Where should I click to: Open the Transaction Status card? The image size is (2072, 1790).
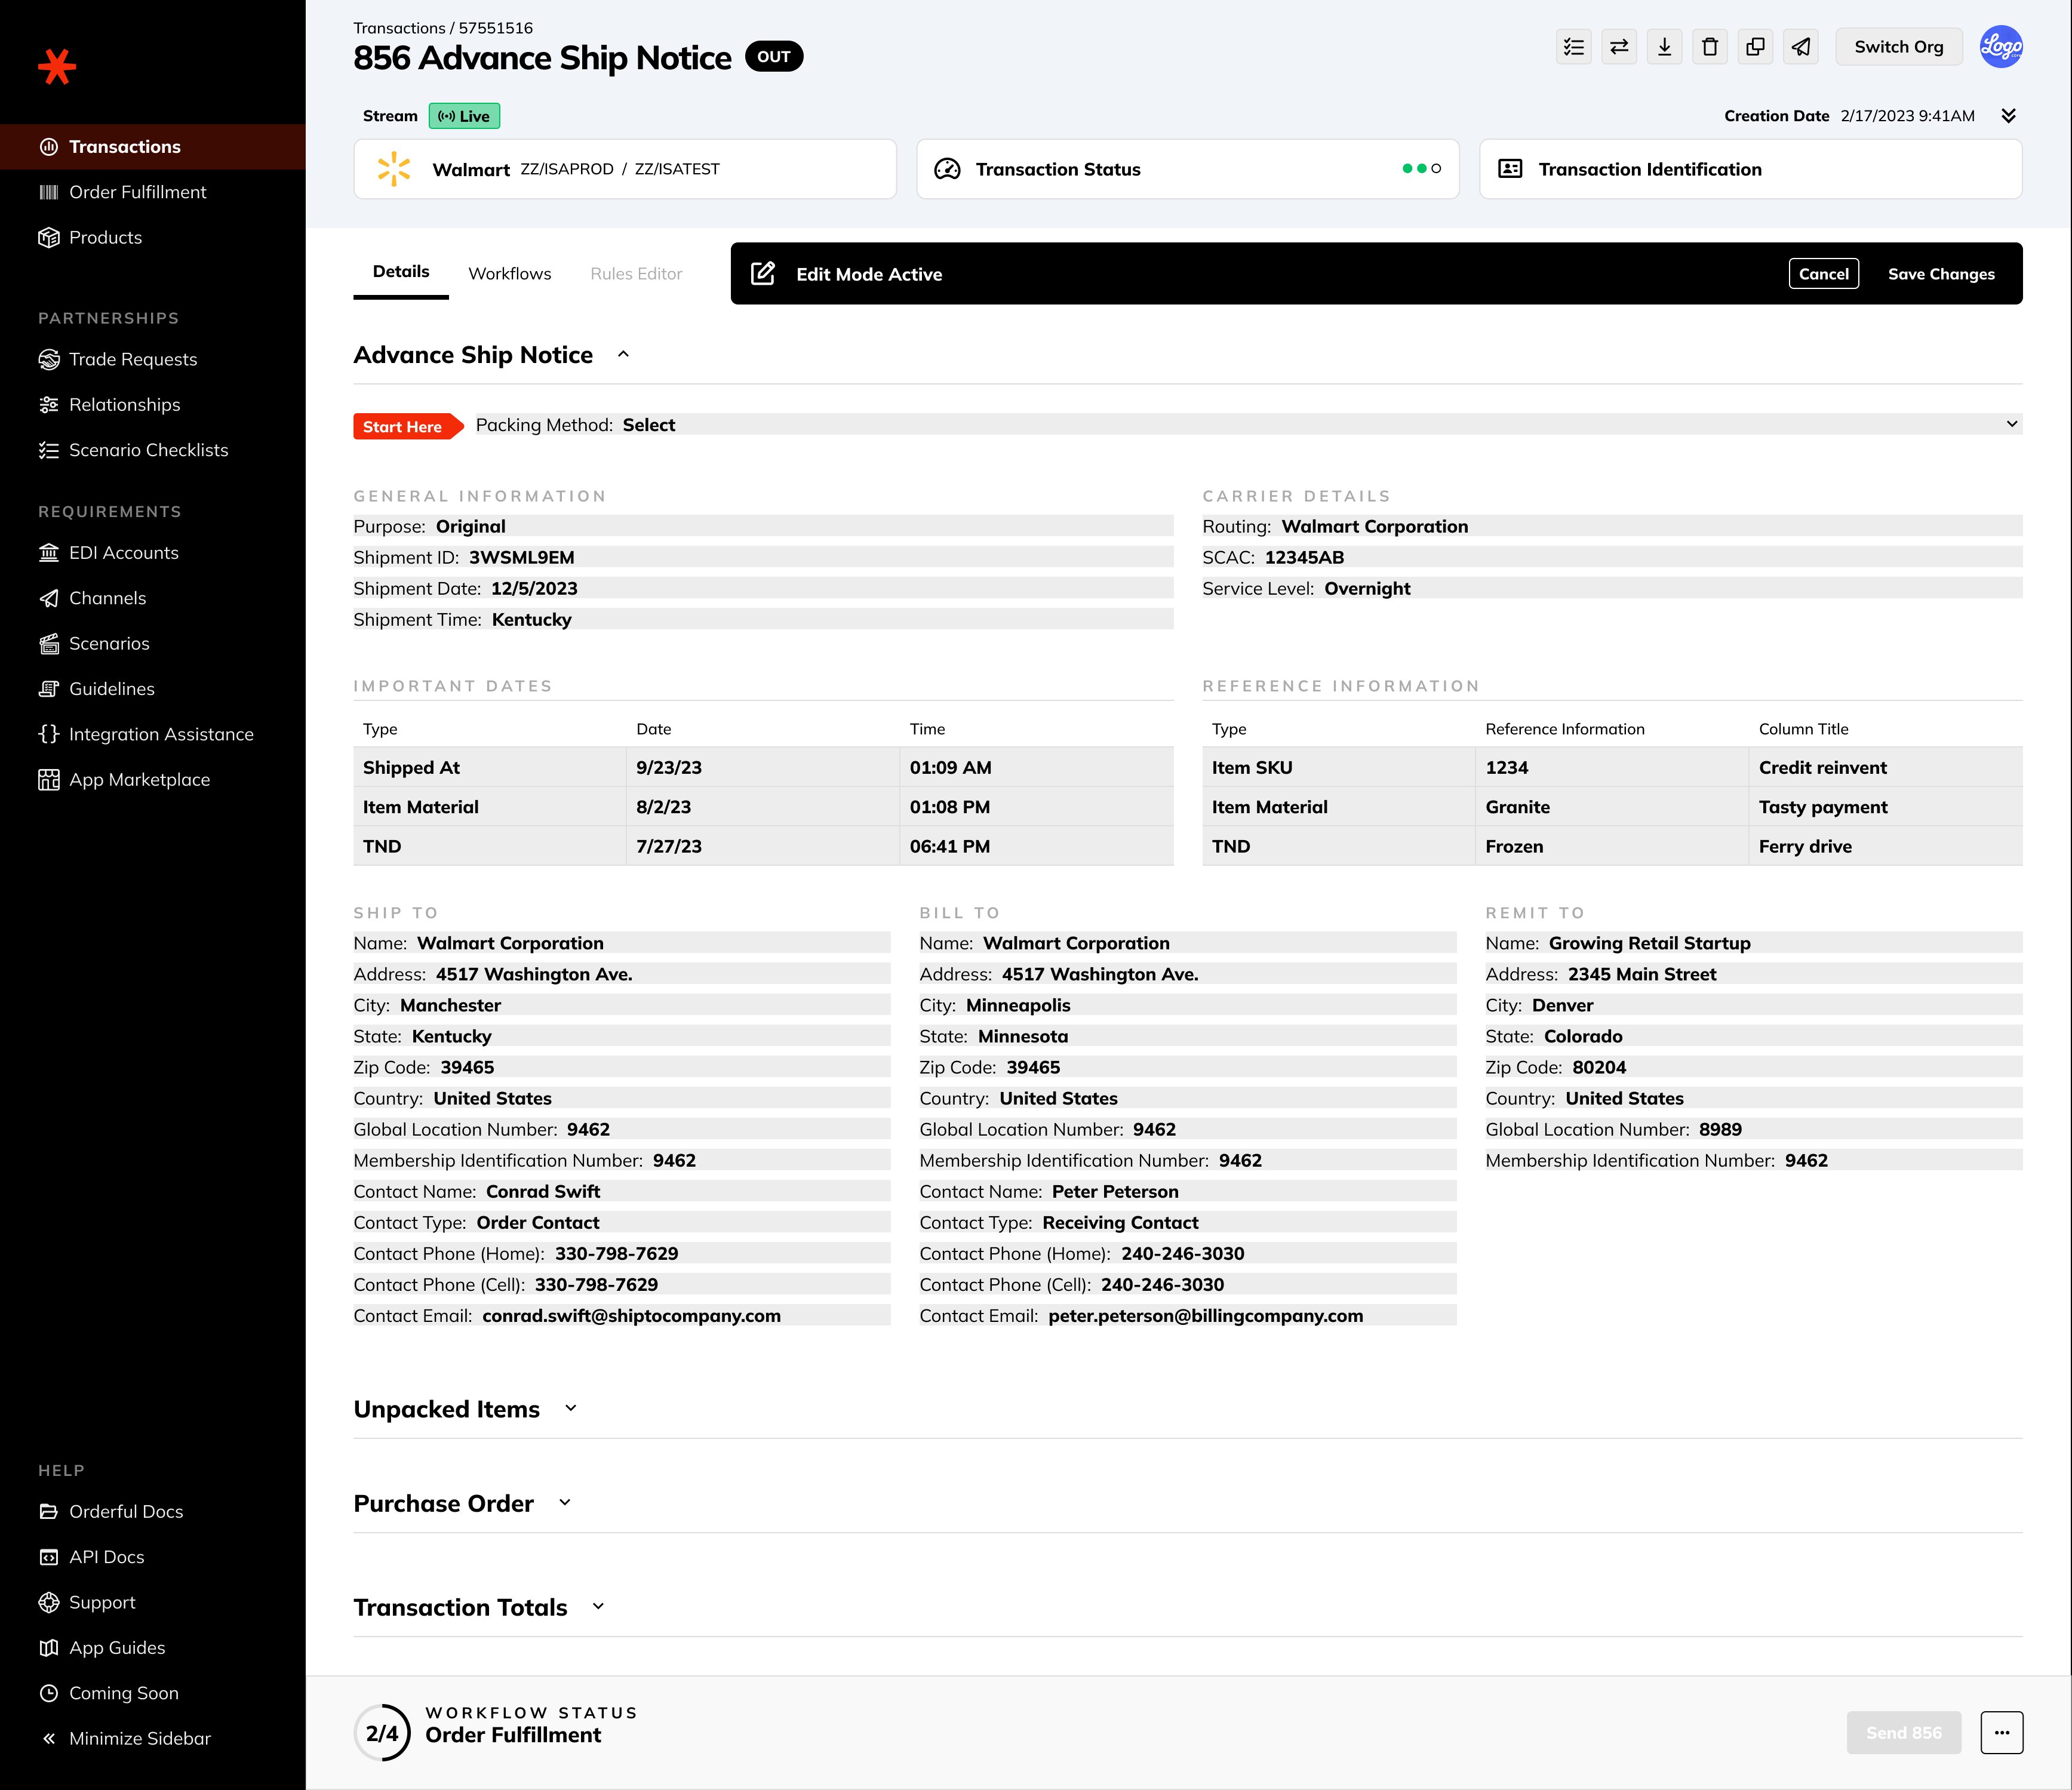pos(1188,169)
